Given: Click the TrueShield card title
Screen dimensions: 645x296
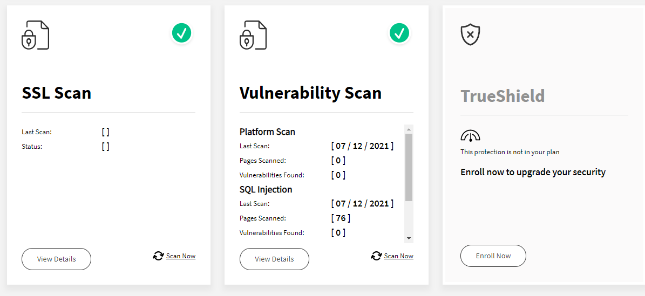Looking at the screenshot, I should (x=503, y=96).
